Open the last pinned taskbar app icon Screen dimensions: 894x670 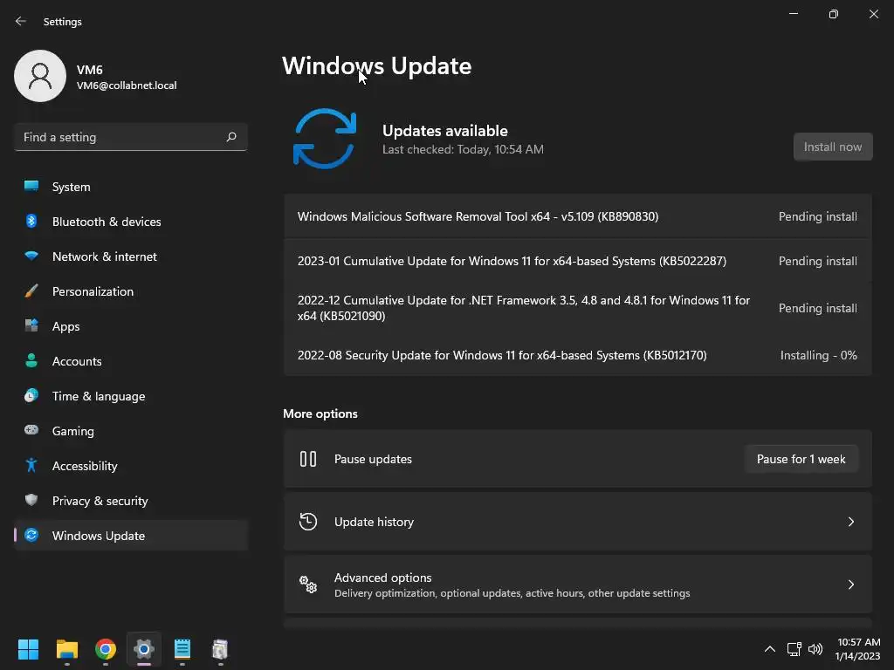point(220,649)
